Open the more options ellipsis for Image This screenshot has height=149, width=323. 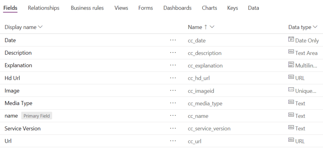click(173, 91)
